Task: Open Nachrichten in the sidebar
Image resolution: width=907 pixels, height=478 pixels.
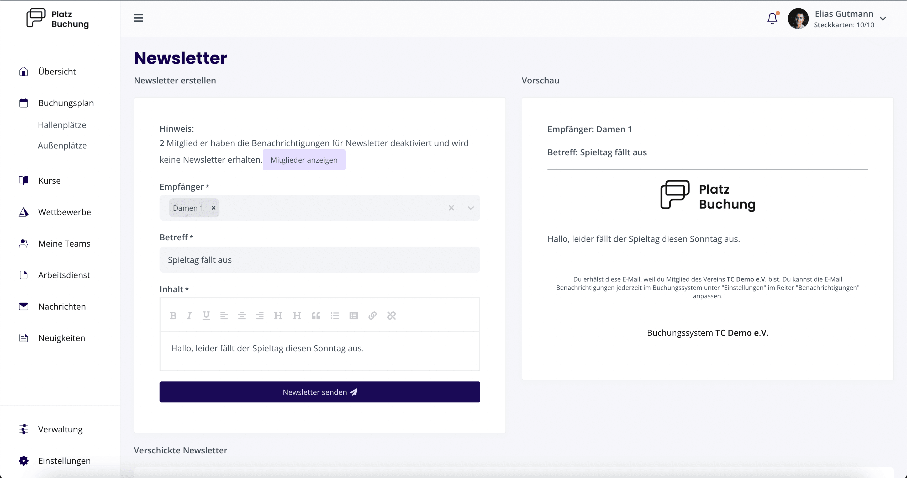Action: coord(62,307)
